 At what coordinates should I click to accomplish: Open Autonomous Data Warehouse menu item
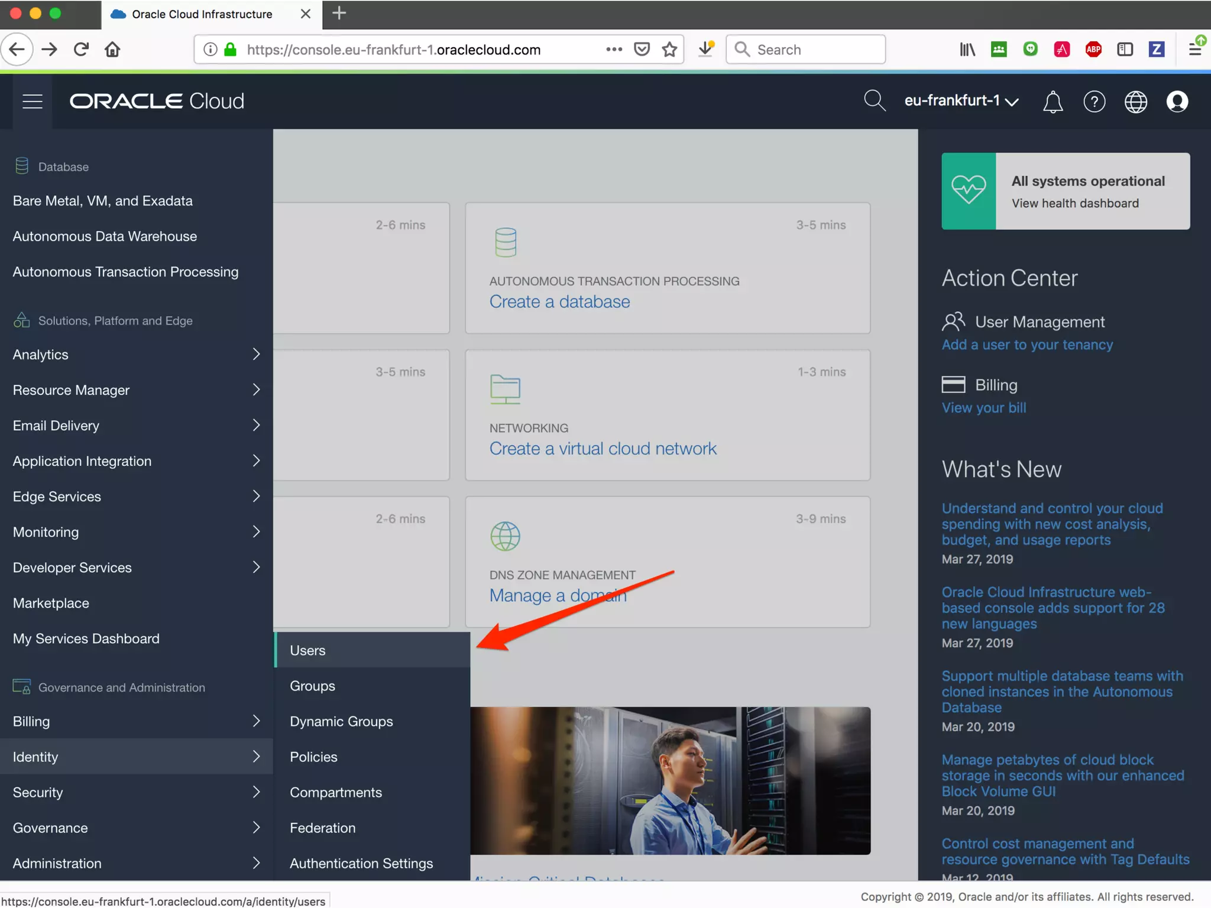tap(105, 236)
